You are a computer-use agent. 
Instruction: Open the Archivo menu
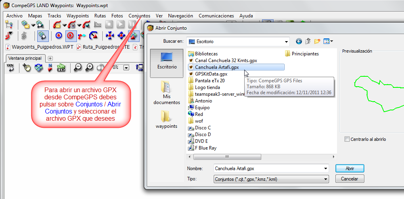pos(14,16)
